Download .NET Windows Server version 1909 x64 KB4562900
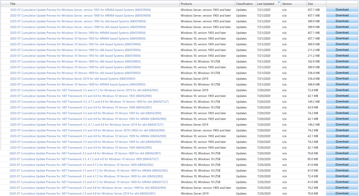The width and height of the screenshot is (359, 196). pyautogui.click(x=342, y=188)
